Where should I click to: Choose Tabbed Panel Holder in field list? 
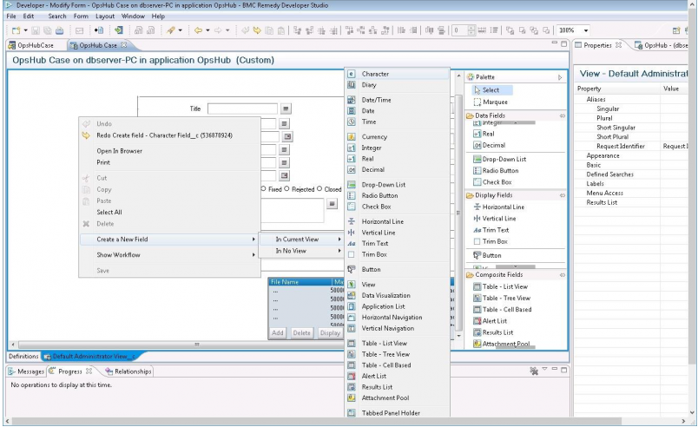390,413
